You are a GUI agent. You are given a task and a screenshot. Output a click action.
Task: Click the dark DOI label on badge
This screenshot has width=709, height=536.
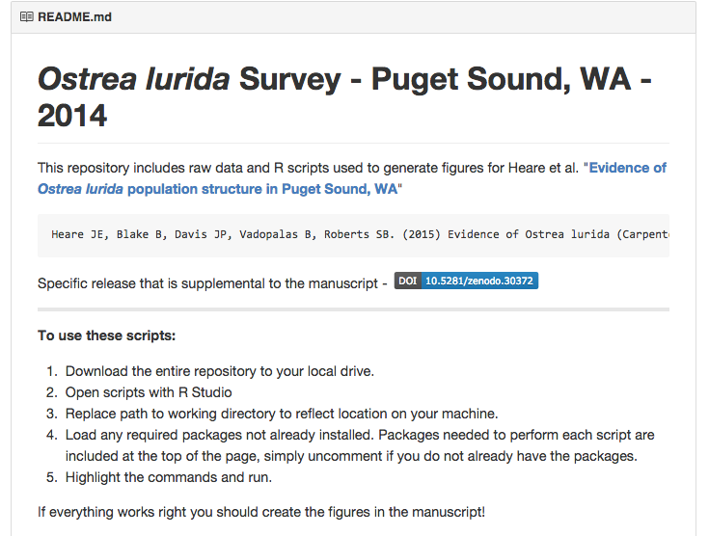click(x=407, y=281)
